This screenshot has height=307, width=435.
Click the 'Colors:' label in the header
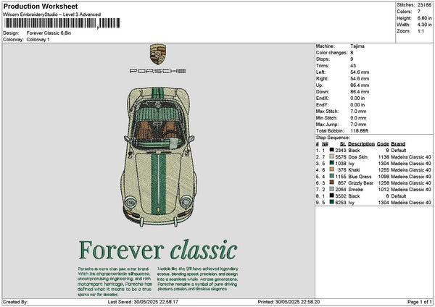(x=405, y=12)
